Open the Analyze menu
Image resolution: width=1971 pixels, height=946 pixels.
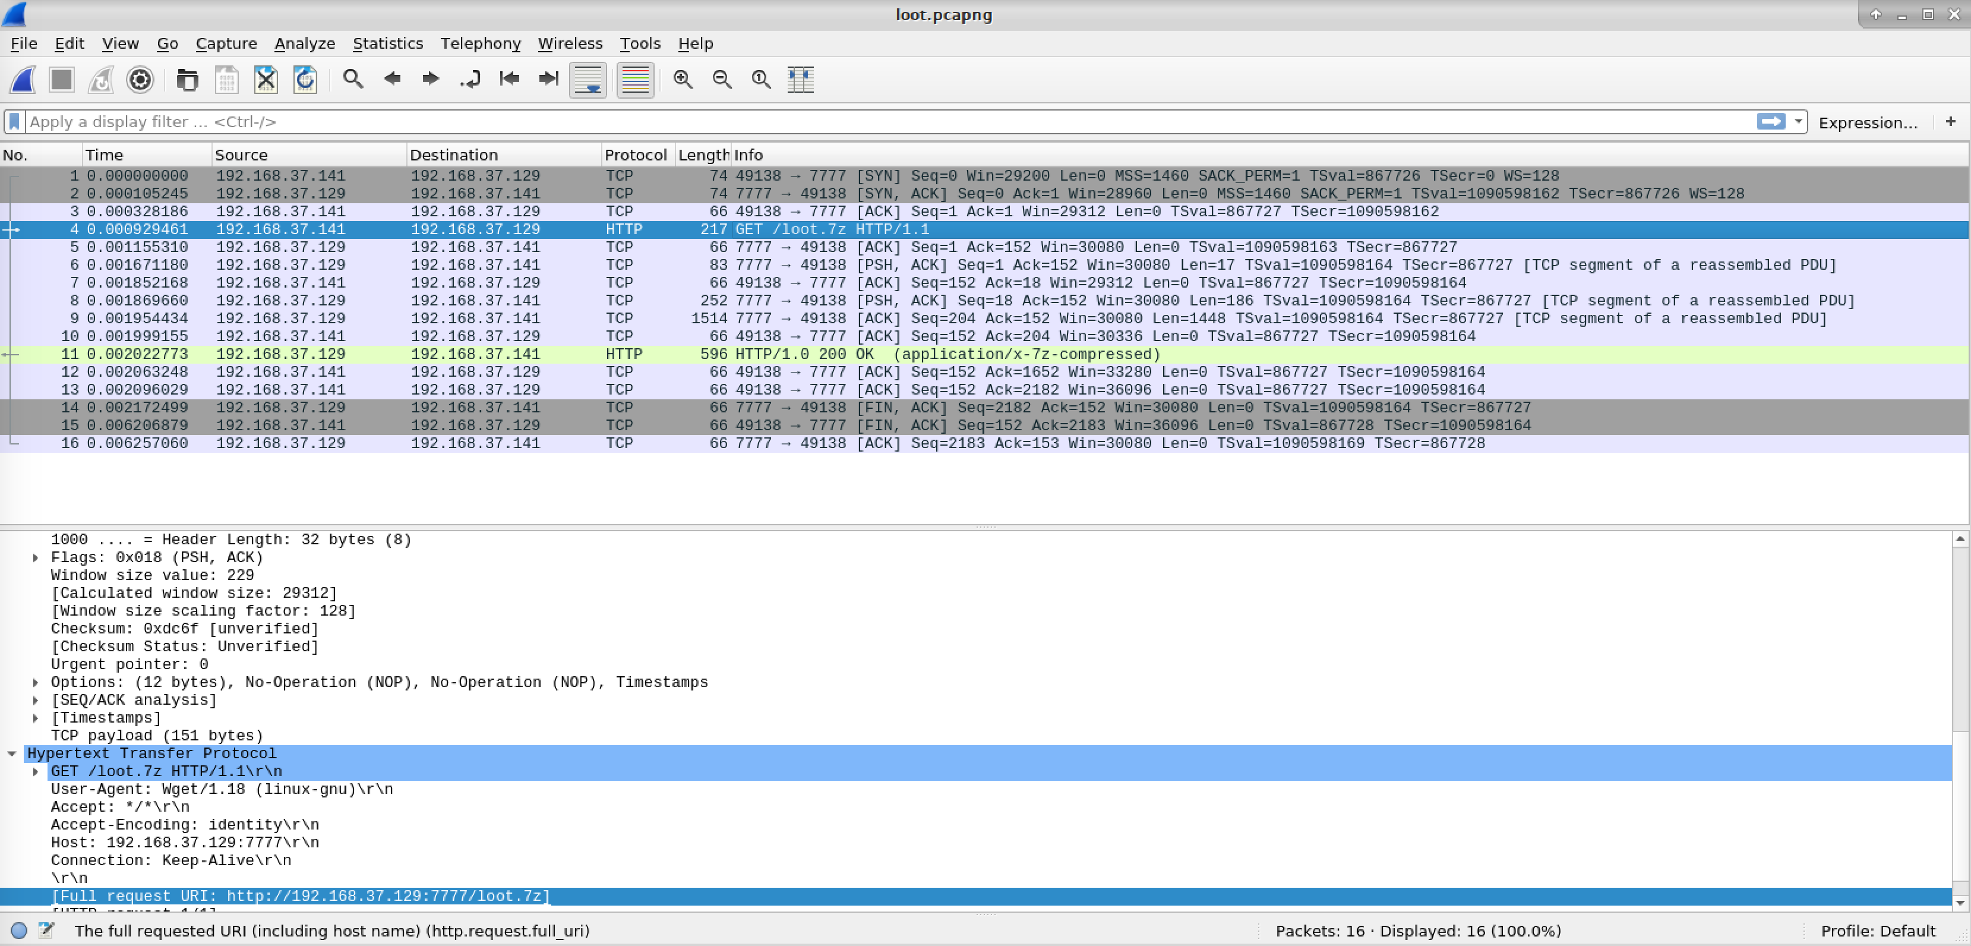tap(305, 43)
